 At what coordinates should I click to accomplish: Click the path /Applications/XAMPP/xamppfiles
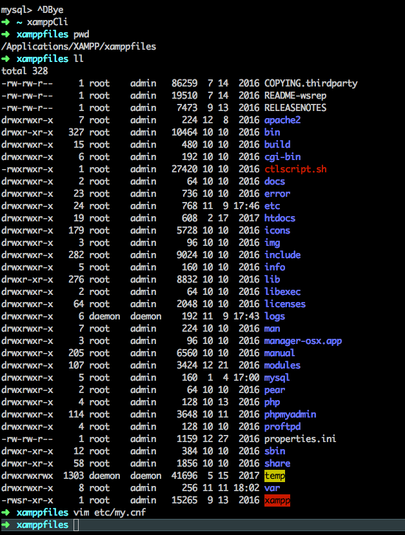click(x=79, y=46)
